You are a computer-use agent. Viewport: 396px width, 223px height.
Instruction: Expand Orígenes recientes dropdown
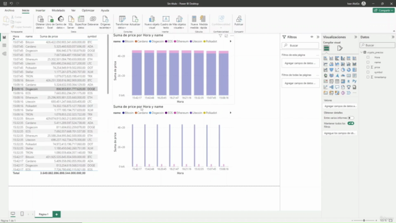point(105,22)
